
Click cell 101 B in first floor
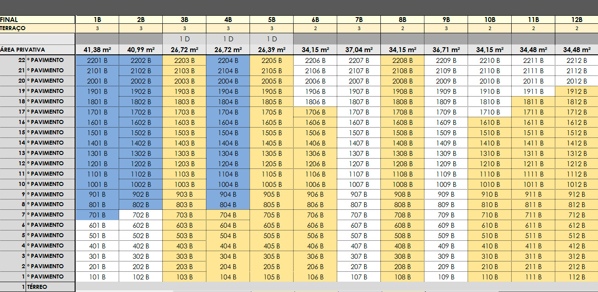97,277
